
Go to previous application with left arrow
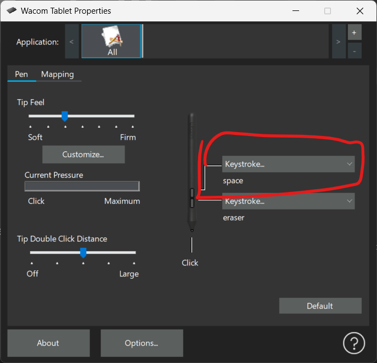(72, 41)
